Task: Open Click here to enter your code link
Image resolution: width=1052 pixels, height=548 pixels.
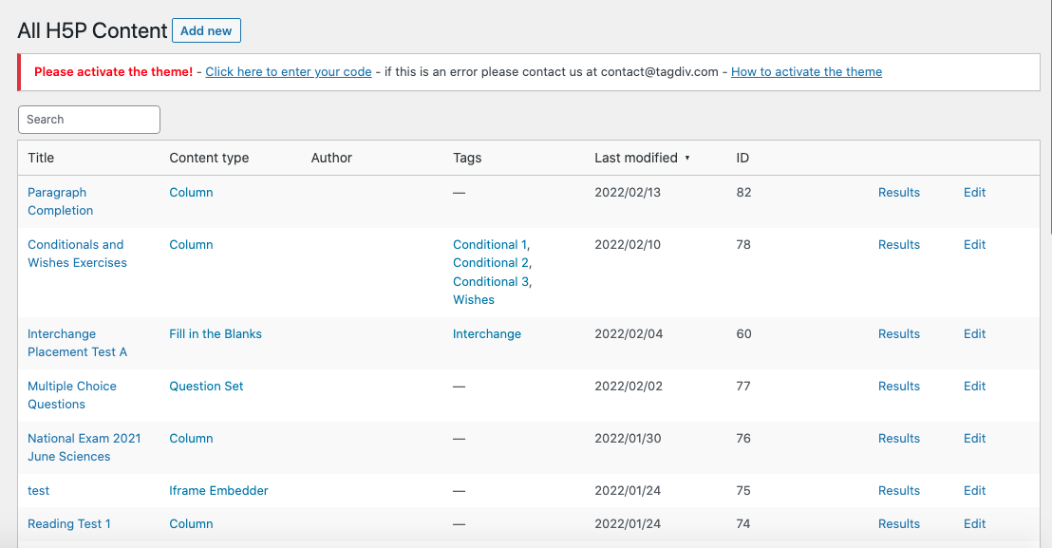Action: [x=289, y=72]
